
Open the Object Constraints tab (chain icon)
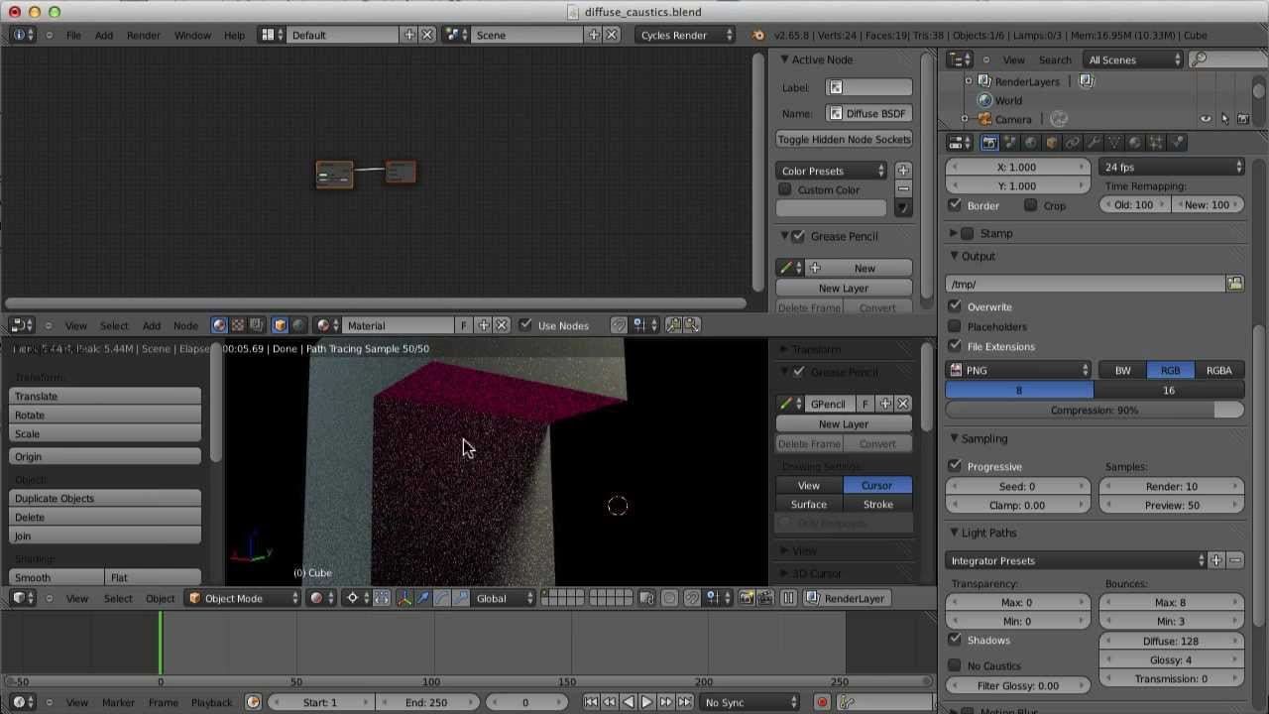coord(1072,143)
